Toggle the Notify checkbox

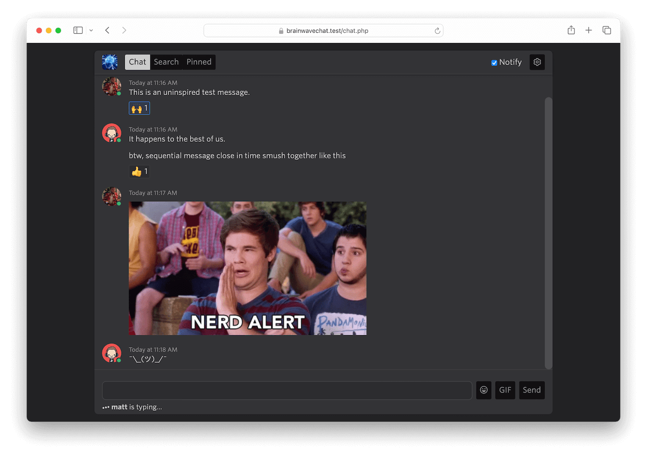(494, 63)
